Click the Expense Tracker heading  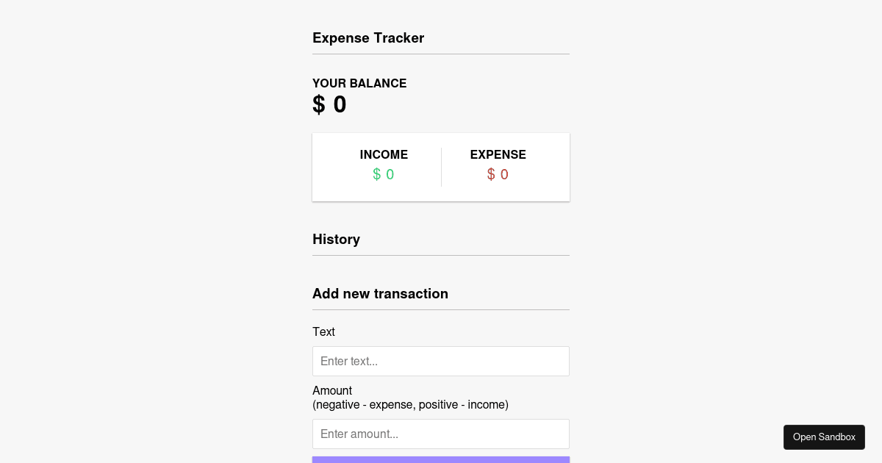click(x=368, y=38)
